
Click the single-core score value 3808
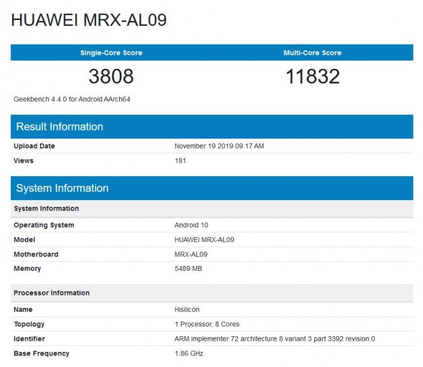pos(111,76)
